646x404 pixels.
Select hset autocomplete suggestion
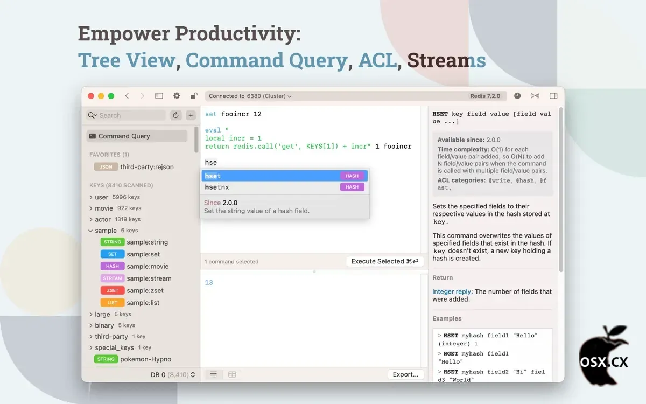285,176
